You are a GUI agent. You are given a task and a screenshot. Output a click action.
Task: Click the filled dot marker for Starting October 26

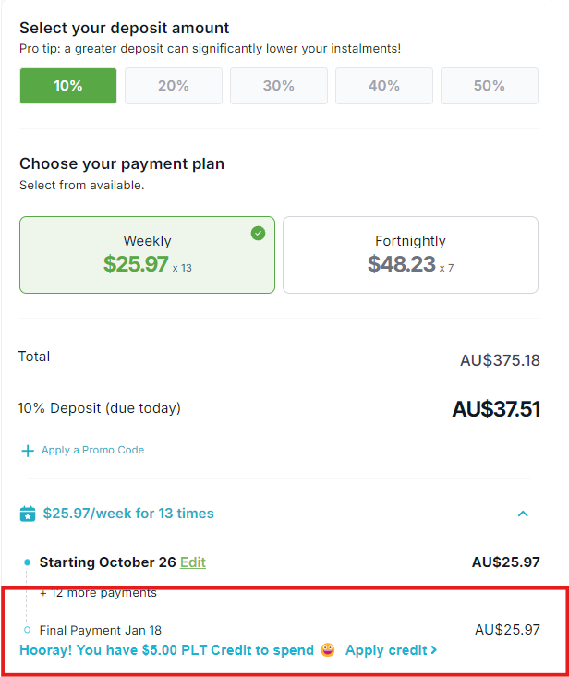tap(27, 562)
